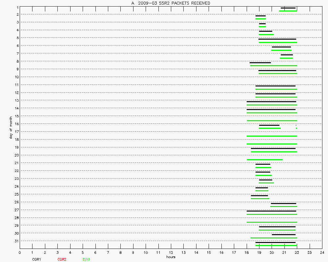Click the red COR2 legend label
Viewport: 328px width, 262px height.
click(62, 259)
